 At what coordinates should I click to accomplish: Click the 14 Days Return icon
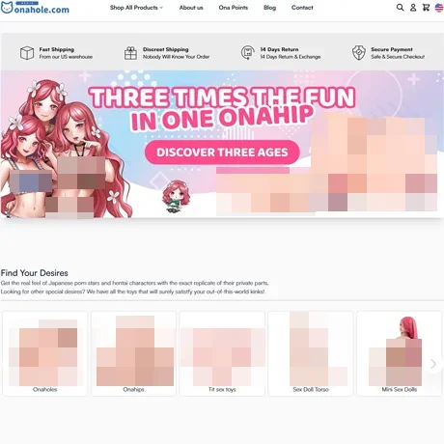tap(248, 52)
